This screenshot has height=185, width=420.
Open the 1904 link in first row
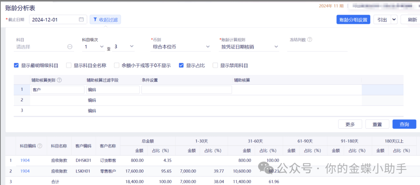(x=25, y=160)
